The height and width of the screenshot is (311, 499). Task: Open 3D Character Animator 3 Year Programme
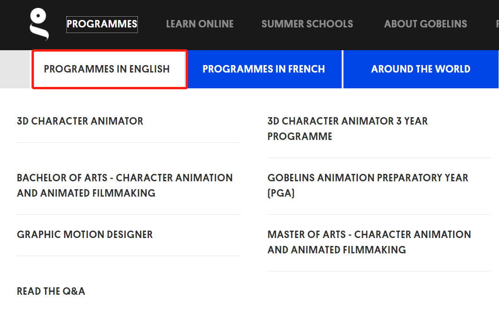(348, 129)
